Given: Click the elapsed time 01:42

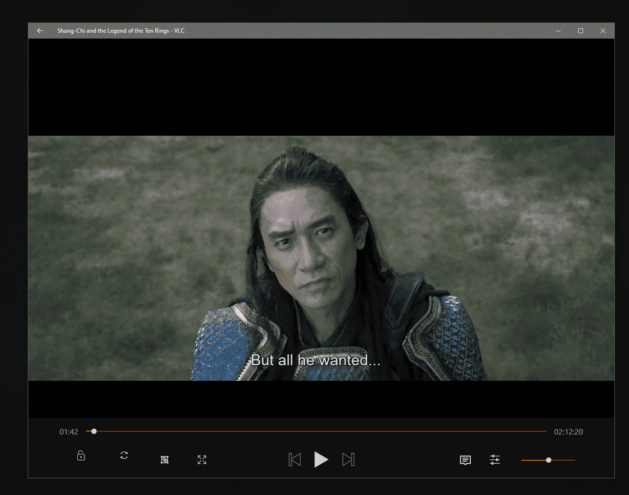Looking at the screenshot, I should click(69, 432).
